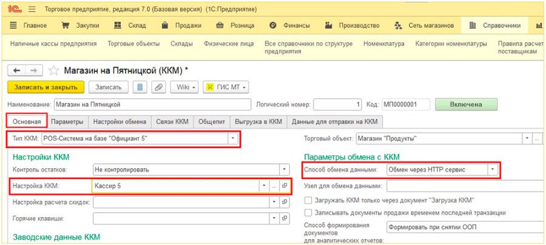This screenshot has width=546, height=245.
Task: Expand the Настройка расчета скидок dropdown arrow
Action: coord(274,202)
